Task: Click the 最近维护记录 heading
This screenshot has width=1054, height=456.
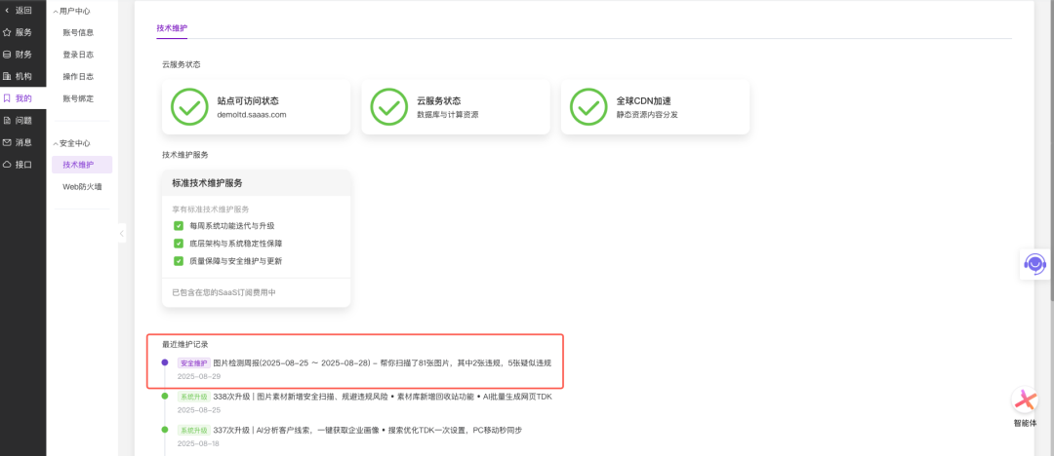Action: tap(184, 344)
